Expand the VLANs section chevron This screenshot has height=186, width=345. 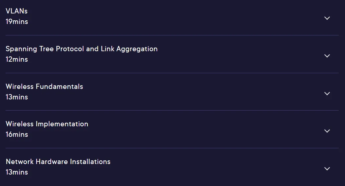coord(327,18)
